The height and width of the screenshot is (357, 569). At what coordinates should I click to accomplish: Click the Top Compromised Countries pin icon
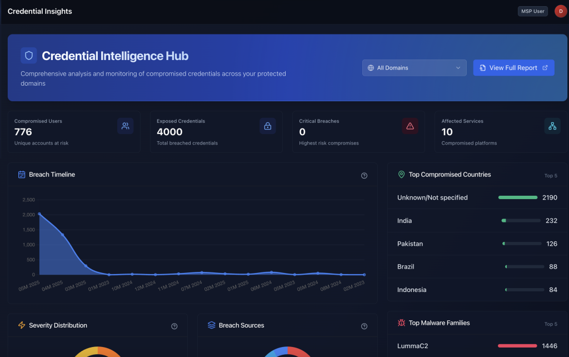[x=401, y=175]
